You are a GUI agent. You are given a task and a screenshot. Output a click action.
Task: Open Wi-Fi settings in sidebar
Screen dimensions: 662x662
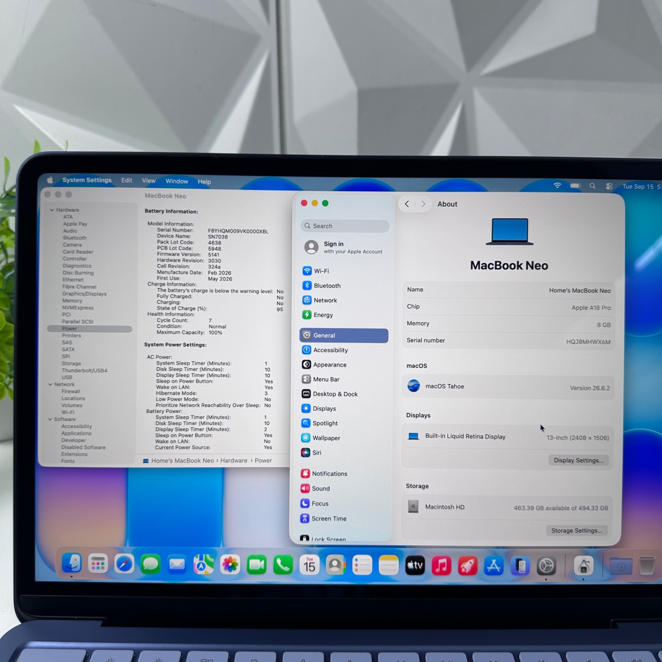316,271
